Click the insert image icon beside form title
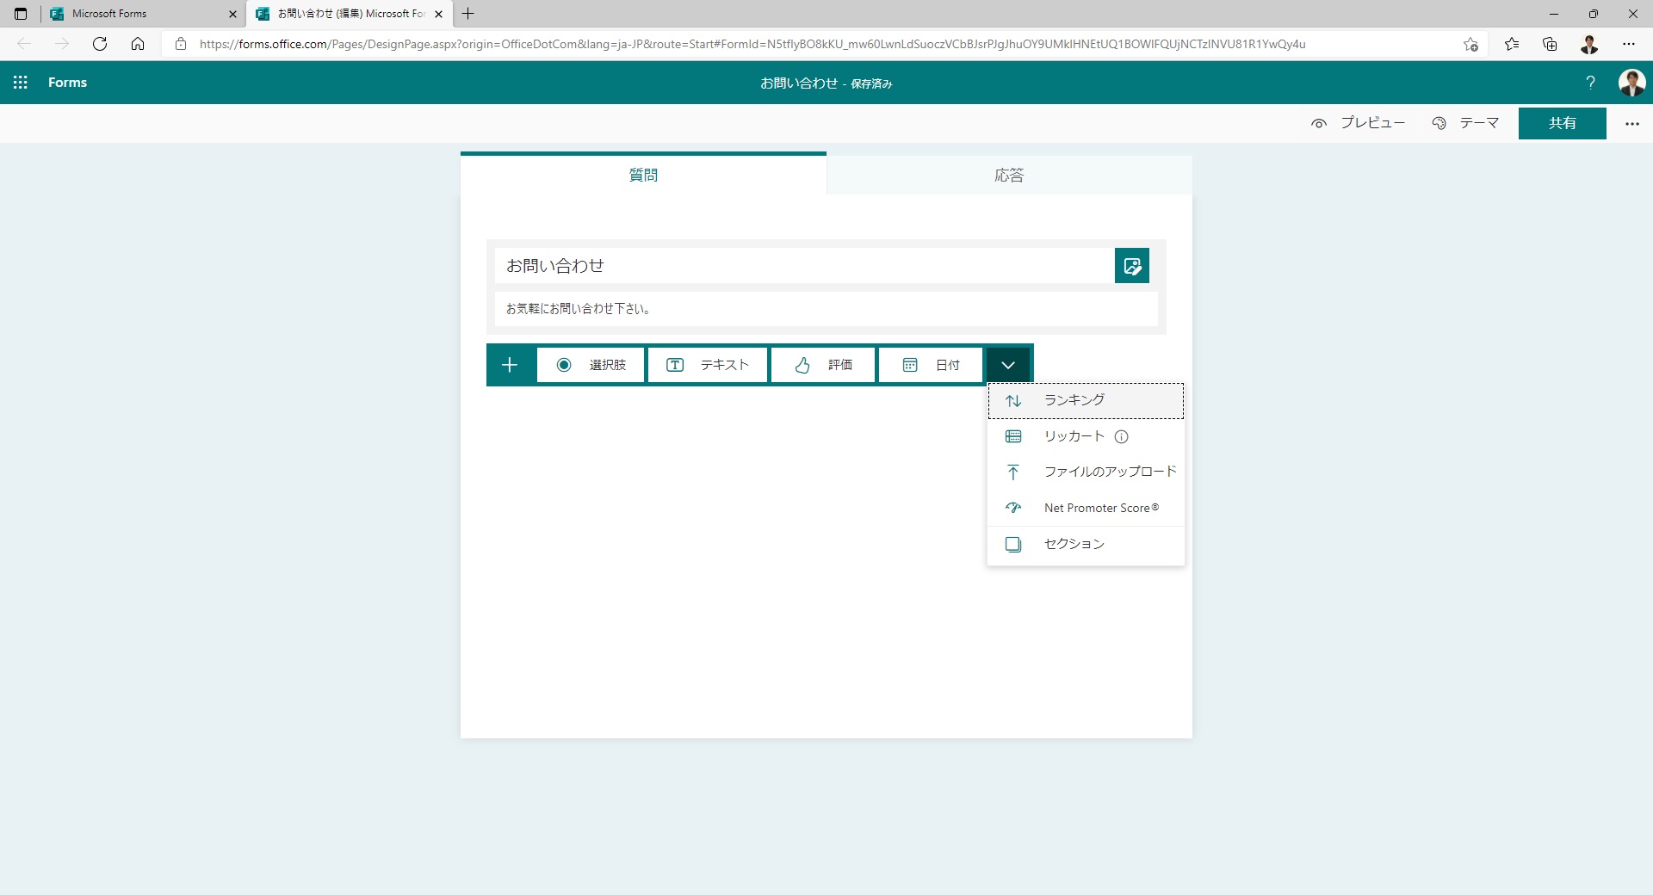The width and height of the screenshot is (1653, 895). click(1131, 266)
